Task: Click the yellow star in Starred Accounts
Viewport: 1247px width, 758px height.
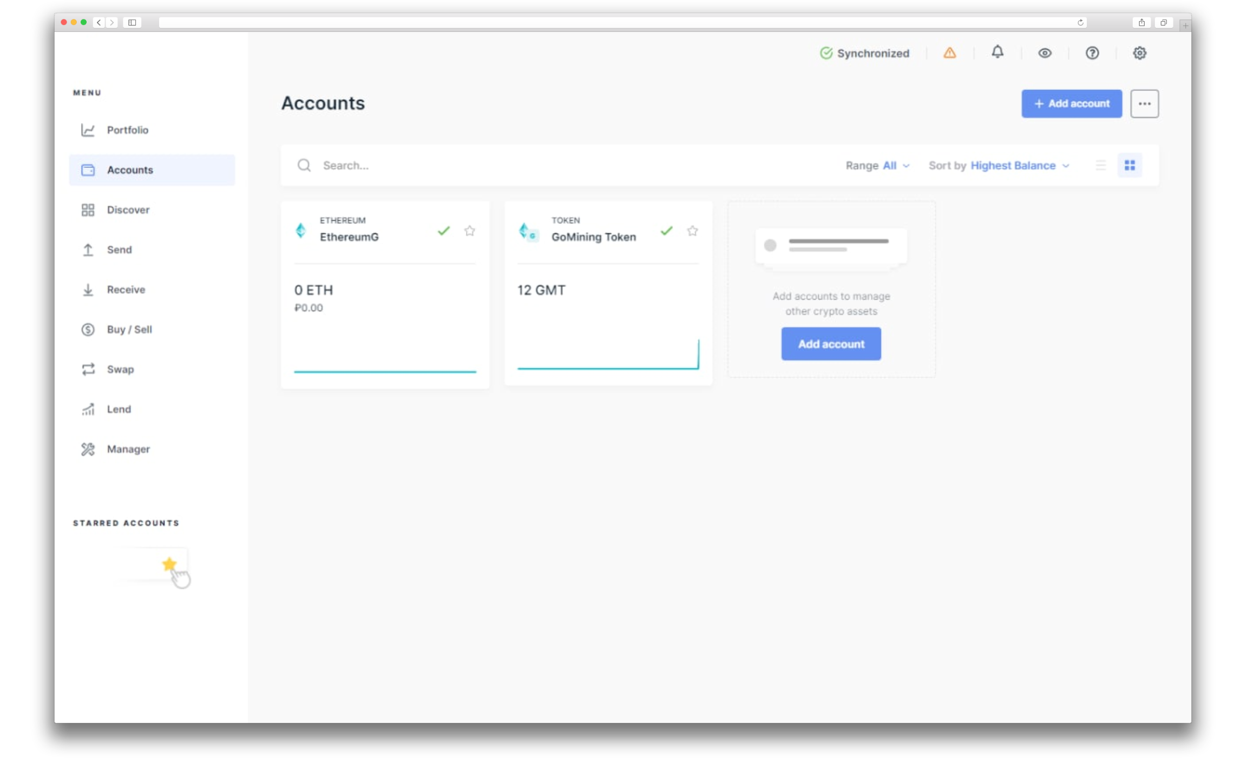Action: [x=169, y=564]
